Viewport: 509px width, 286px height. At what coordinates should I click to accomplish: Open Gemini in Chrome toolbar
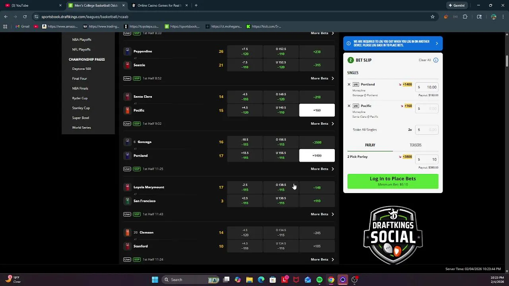[457, 6]
